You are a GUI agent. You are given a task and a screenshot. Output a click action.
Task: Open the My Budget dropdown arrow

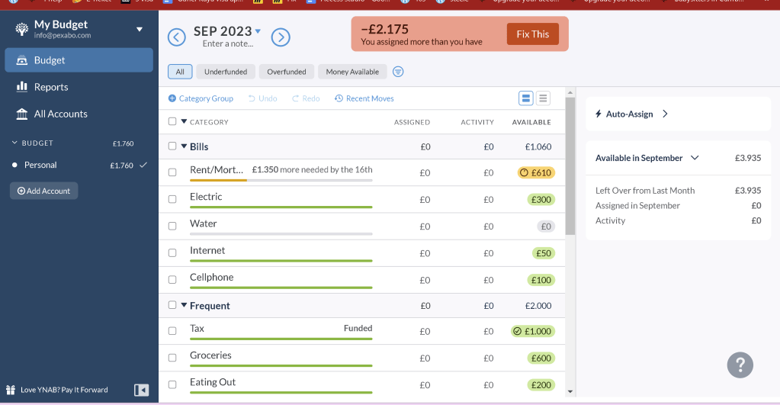pyautogui.click(x=140, y=29)
